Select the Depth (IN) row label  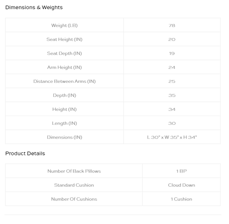point(65,95)
